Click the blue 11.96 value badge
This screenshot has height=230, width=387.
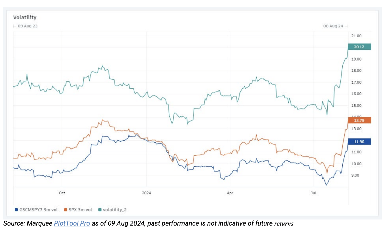[x=359, y=142]
